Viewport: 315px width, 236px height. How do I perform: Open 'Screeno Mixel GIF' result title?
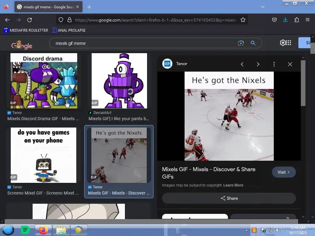coord(43,193)
